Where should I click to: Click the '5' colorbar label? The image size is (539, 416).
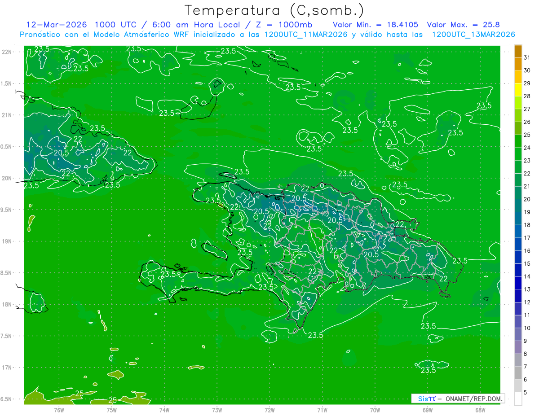pyautogui.click(x=526, y=393)
